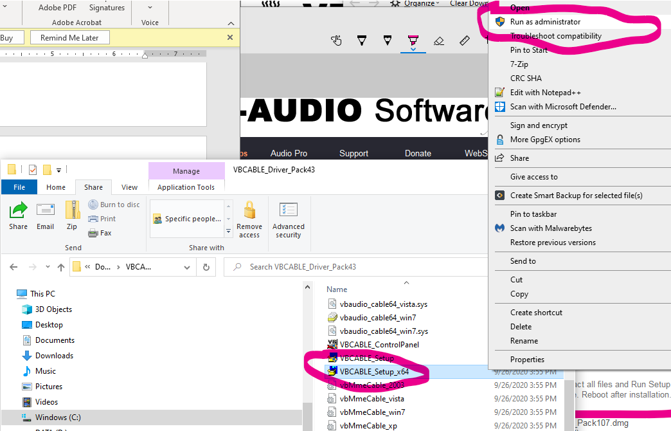671x431 pixels.
Task: Open the Support link on VB-Audio site
Action: coord(354,153)
